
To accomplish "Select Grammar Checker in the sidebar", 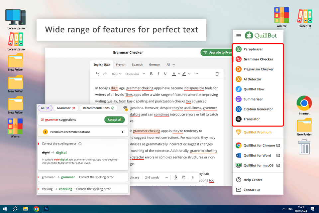I will click(x=258, y=59).
